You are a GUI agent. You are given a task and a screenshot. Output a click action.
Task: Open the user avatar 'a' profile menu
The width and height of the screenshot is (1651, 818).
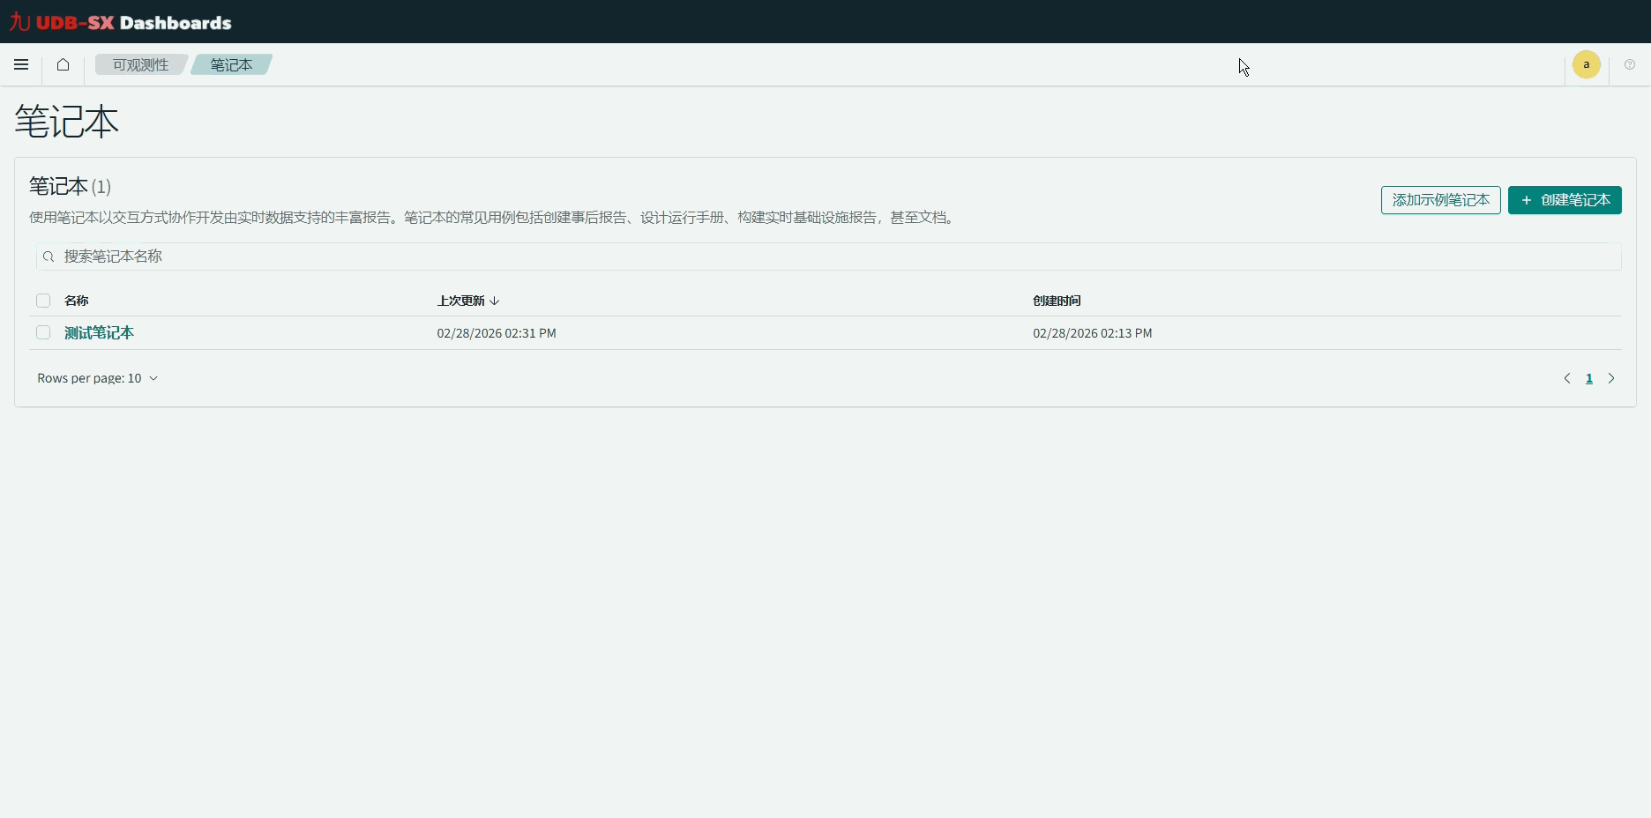pyautogui.click(x=1586, y=63)
